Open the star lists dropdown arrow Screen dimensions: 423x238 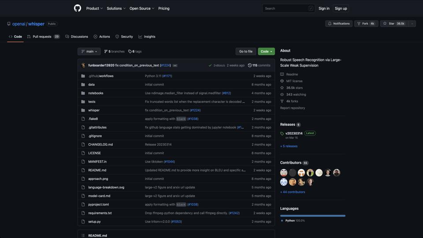[412, 24]
